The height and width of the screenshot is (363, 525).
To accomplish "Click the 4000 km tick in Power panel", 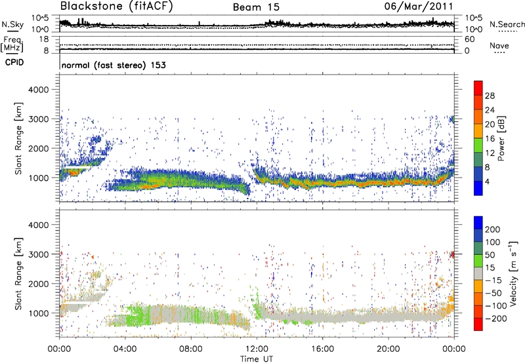I will (x=38, y=90).
